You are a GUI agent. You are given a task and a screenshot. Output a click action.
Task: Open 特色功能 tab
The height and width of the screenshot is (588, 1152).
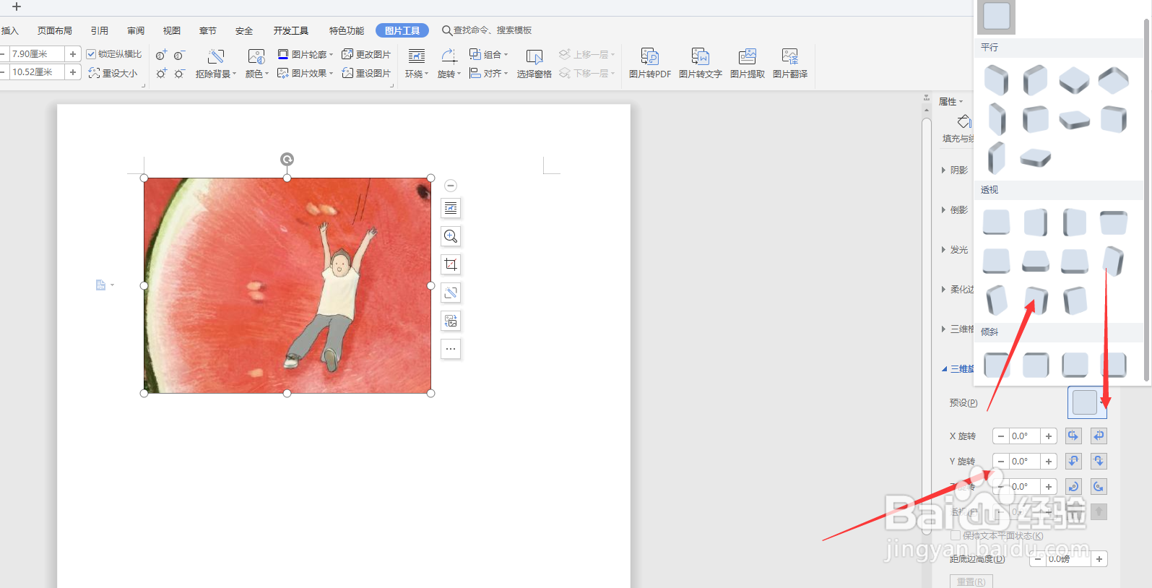point(347,30)
